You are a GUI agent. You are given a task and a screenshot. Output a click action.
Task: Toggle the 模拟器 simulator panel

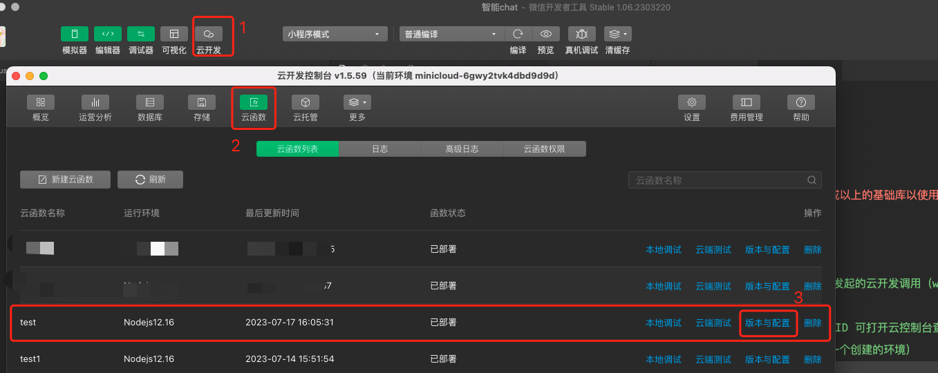75,34
